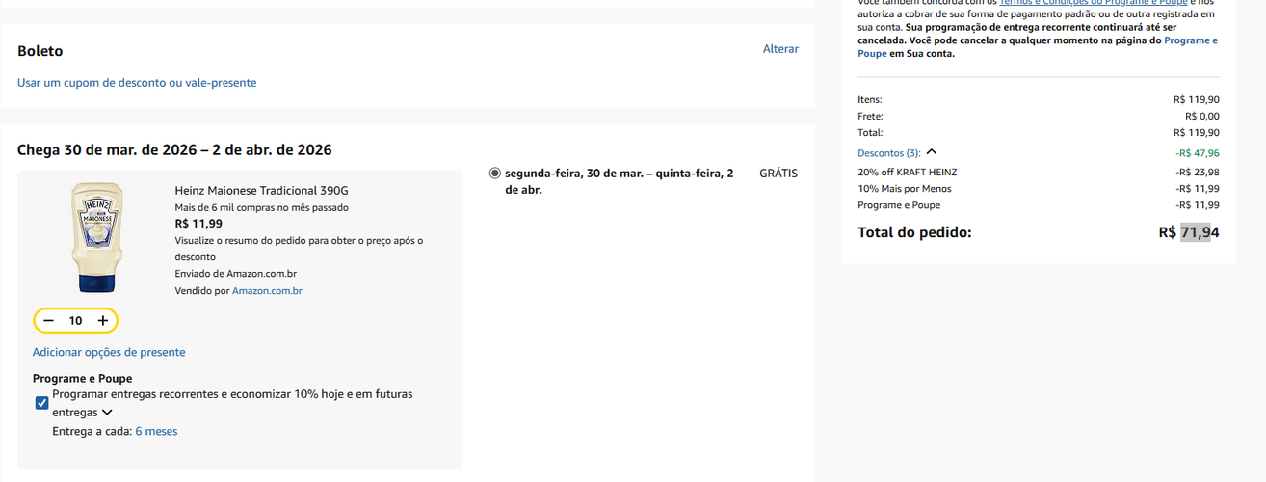Expand the recurring deliveries chevron arrow
Image resolution: width=1266 pixels, height=482 pixels.
point(107,413)
